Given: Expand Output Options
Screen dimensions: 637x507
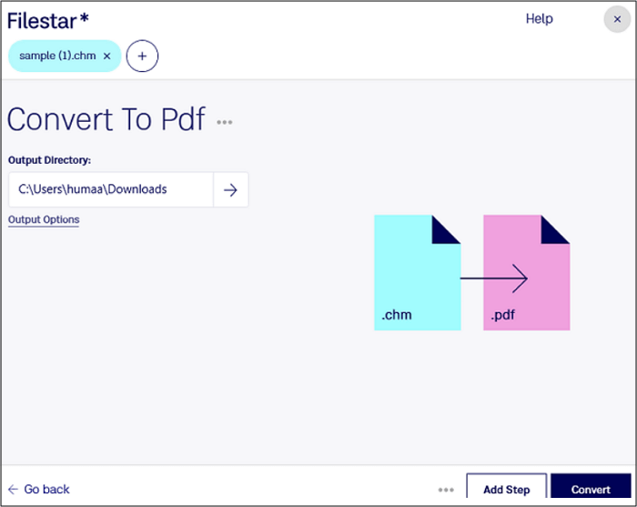Looking at the screenshot, I should [44, 219].
